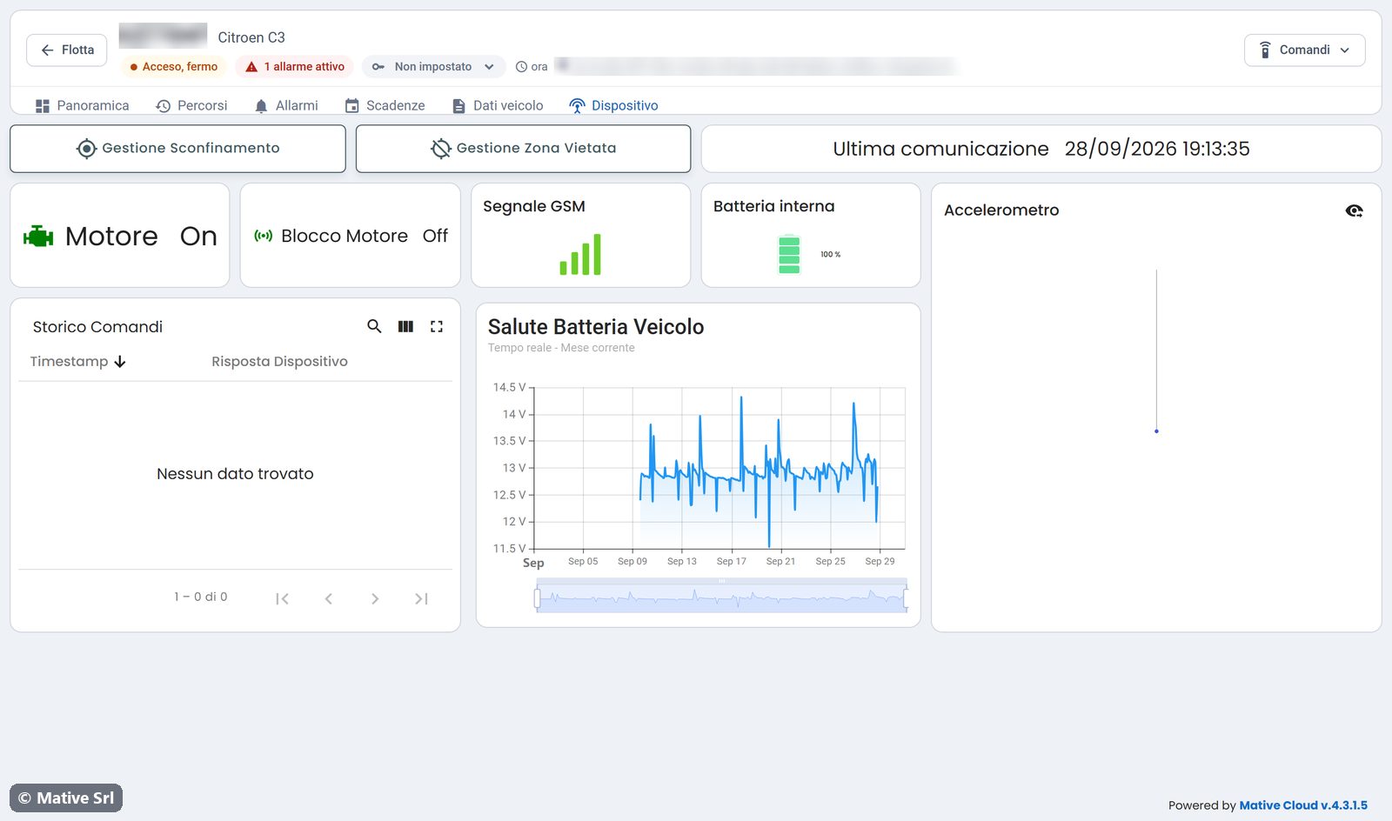1392x821 pixels.
Task: Click the clock icon next to ora
Action: 522,66
